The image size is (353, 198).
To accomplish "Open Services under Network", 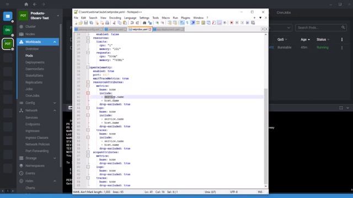I will click(x=31, y=118).
